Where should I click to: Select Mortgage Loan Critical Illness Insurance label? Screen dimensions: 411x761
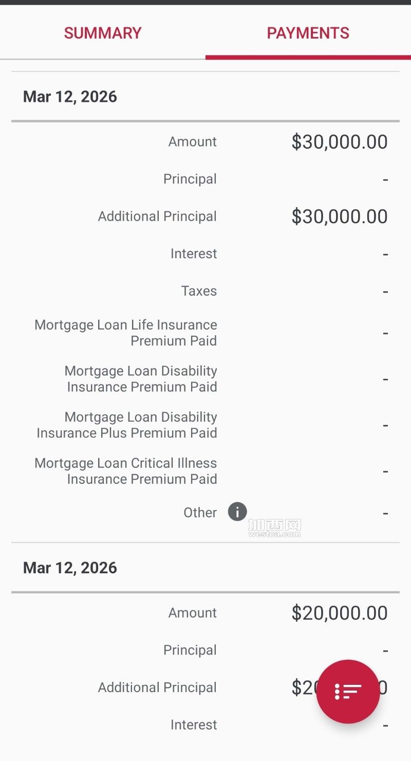[126, 471]
